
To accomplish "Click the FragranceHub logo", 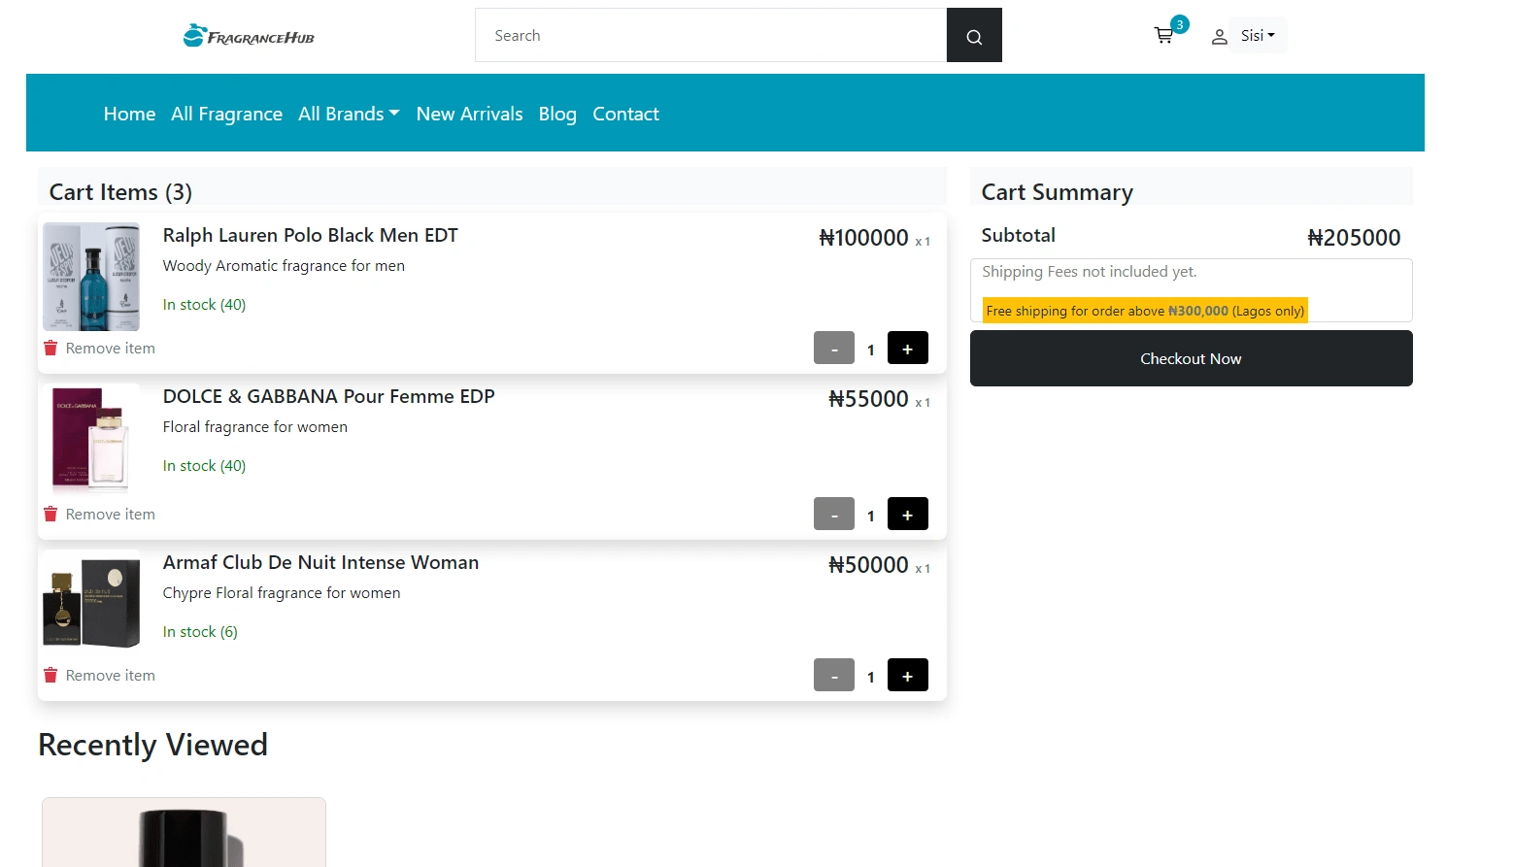I will coord(249,36).
